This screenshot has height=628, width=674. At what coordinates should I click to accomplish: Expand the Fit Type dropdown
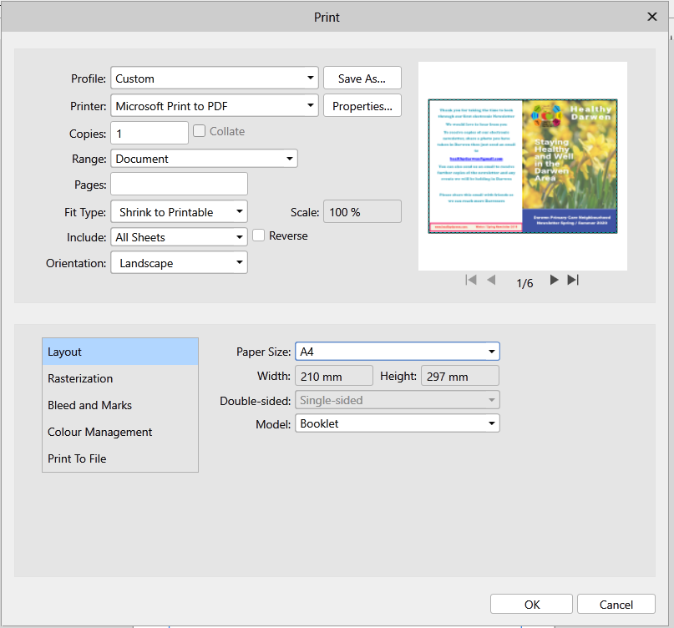pyautogui.click(x=179, y=211)
